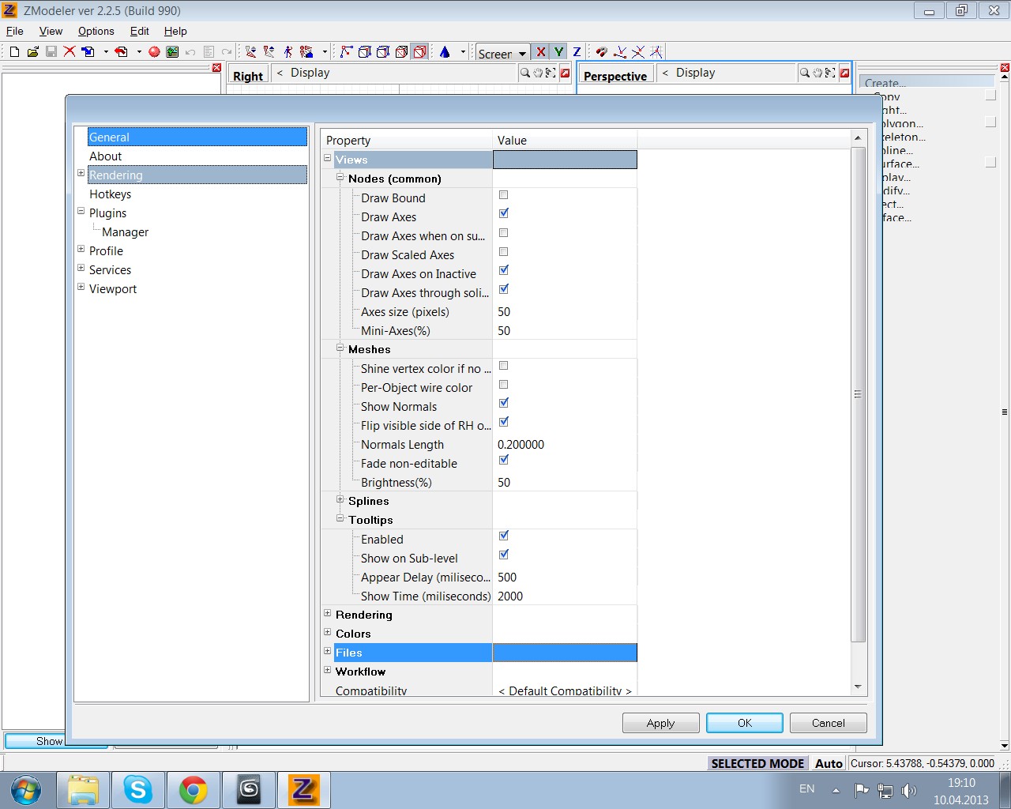Select the Perspective viewport tab
The width and height of the screenshot is (1011, 809).
click(x=615, y=76)
